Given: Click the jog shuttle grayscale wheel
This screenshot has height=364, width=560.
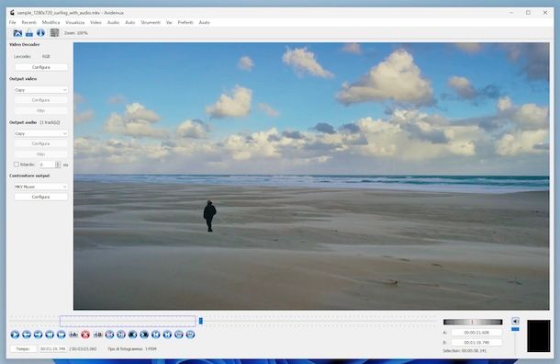Looking at the screenshot, I should point(473,322).
